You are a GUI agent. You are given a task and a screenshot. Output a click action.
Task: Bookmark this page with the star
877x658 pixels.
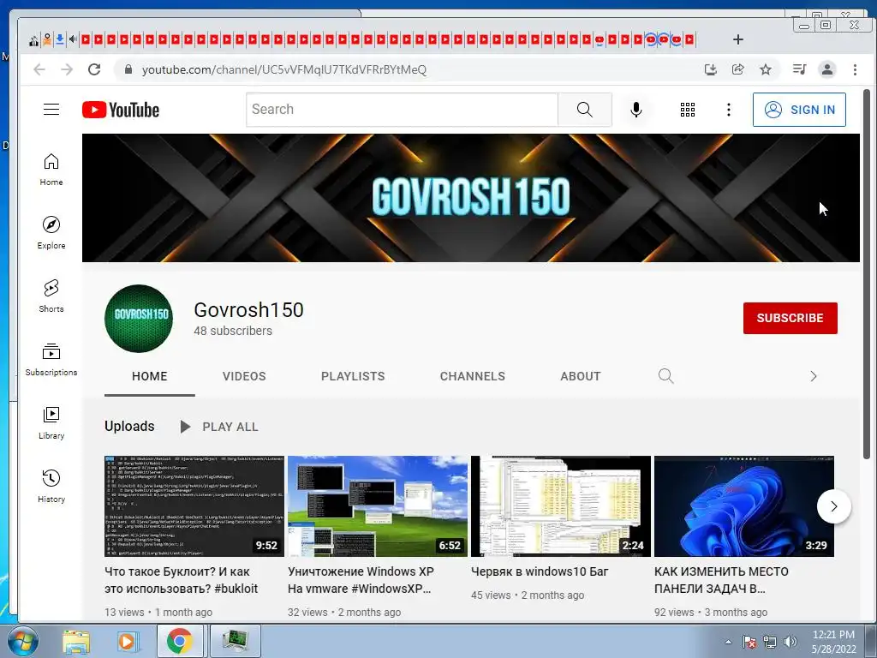coord(766,69)
